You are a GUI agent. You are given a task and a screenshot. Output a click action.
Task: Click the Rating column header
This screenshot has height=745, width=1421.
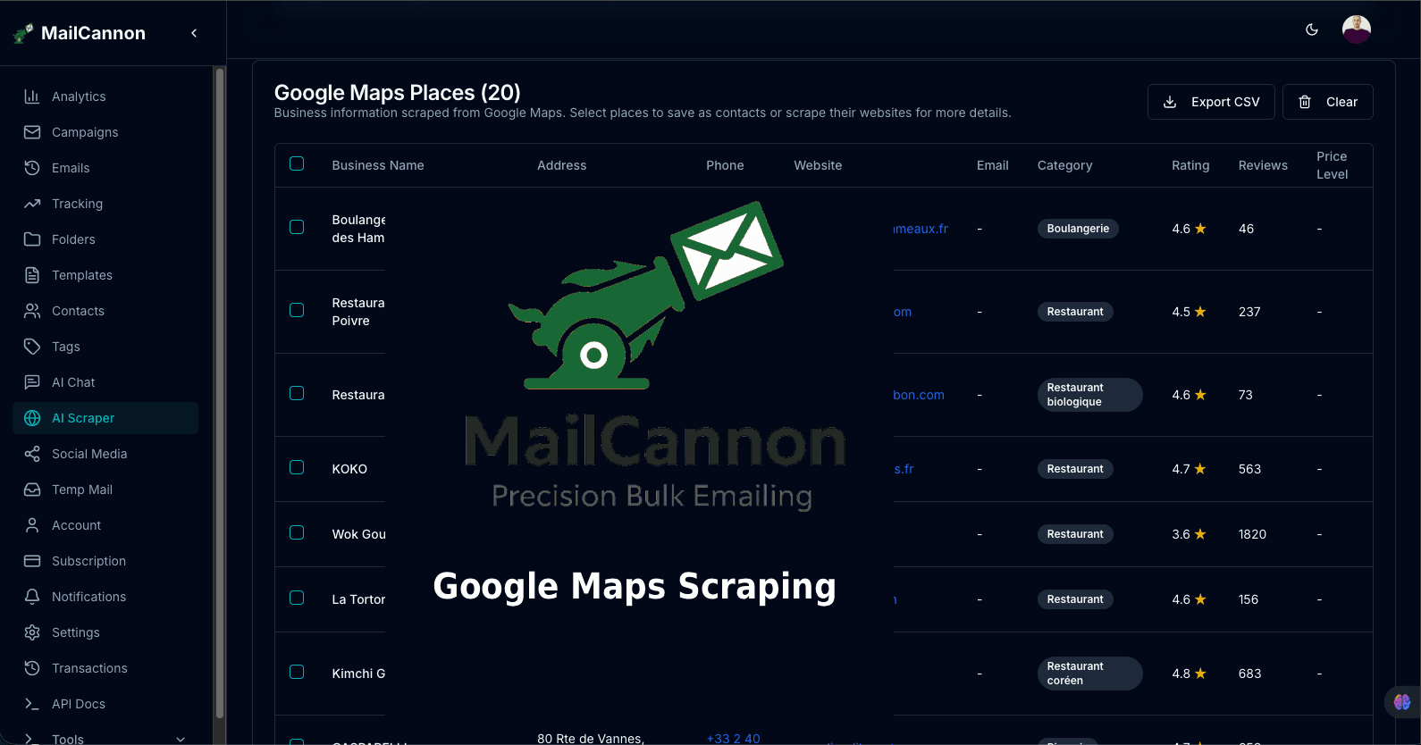[x=1190, y=165]
